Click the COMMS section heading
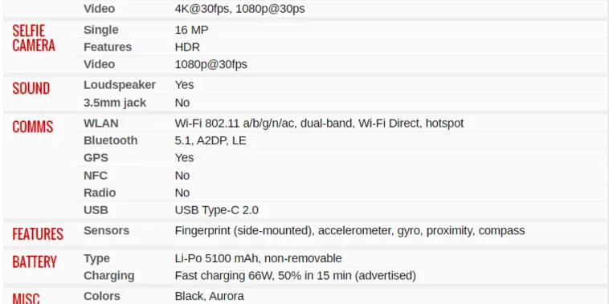This screenshot has width=609, height=304. 33,127
